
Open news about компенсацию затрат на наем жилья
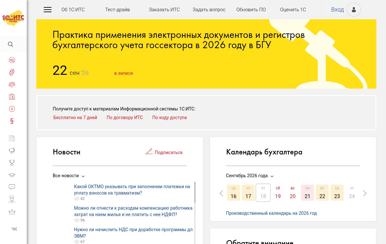(133, 211)
